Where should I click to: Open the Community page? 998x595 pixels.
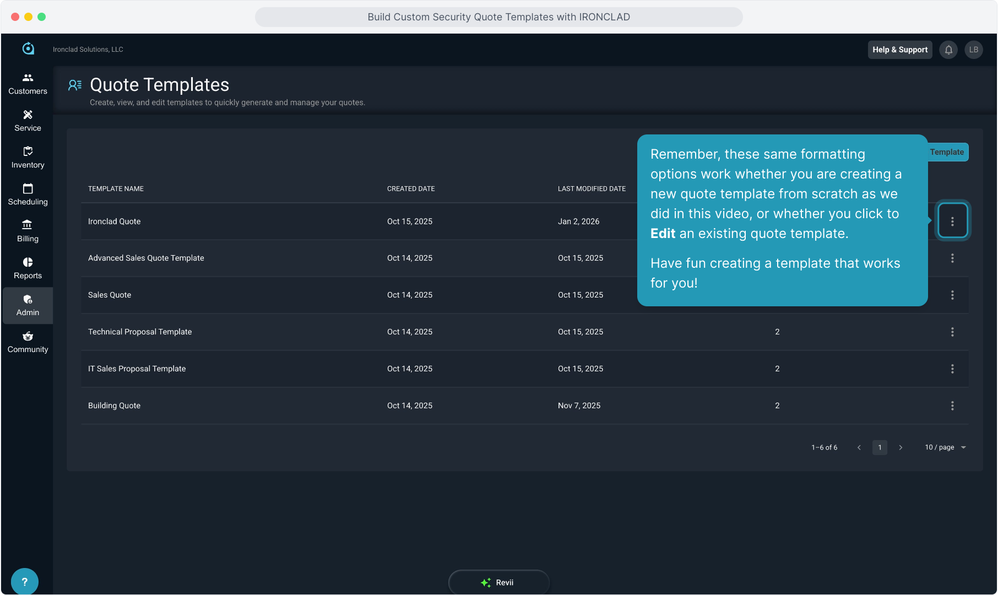pyautogui.click(x=28, y=342)
